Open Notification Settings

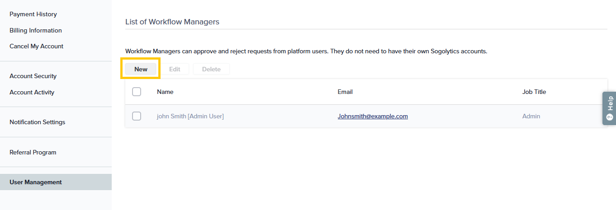click(37, 122)
